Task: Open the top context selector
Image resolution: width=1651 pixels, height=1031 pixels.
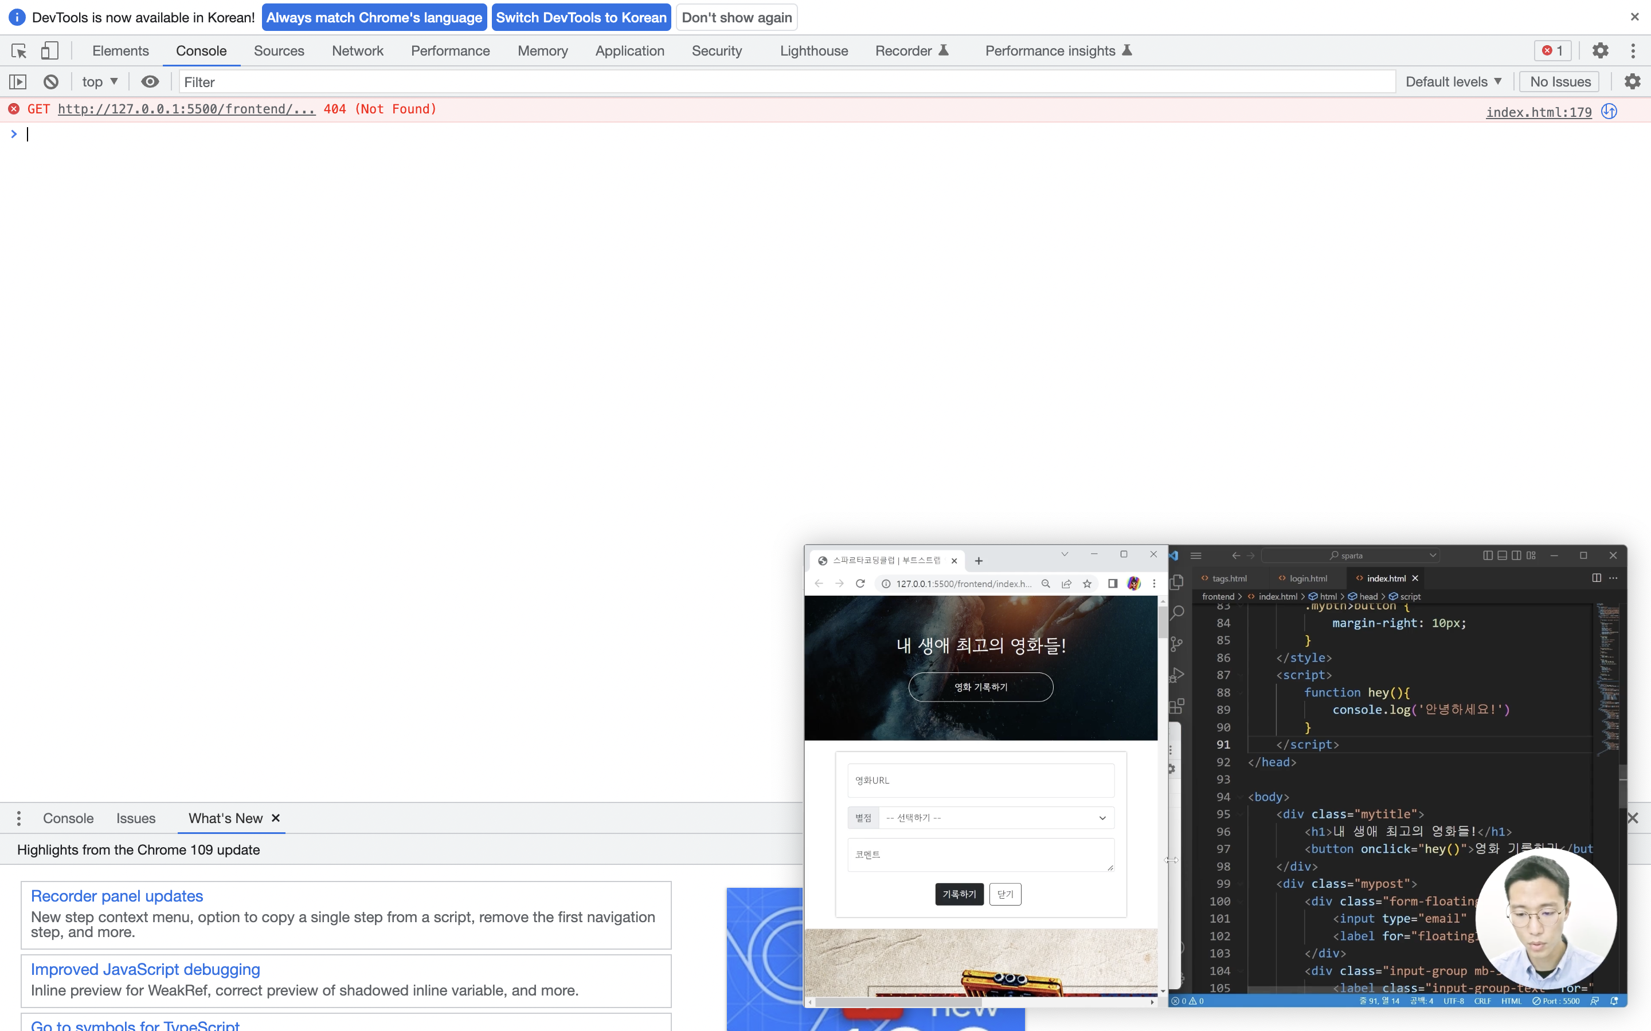Action: (x=100, y=82)
